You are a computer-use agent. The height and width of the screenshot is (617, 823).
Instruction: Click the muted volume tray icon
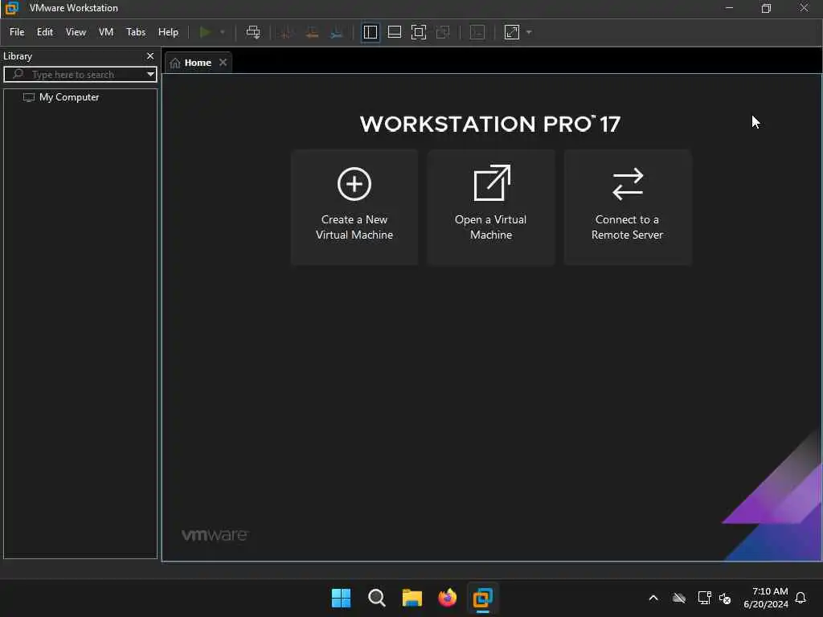(725, 598)
